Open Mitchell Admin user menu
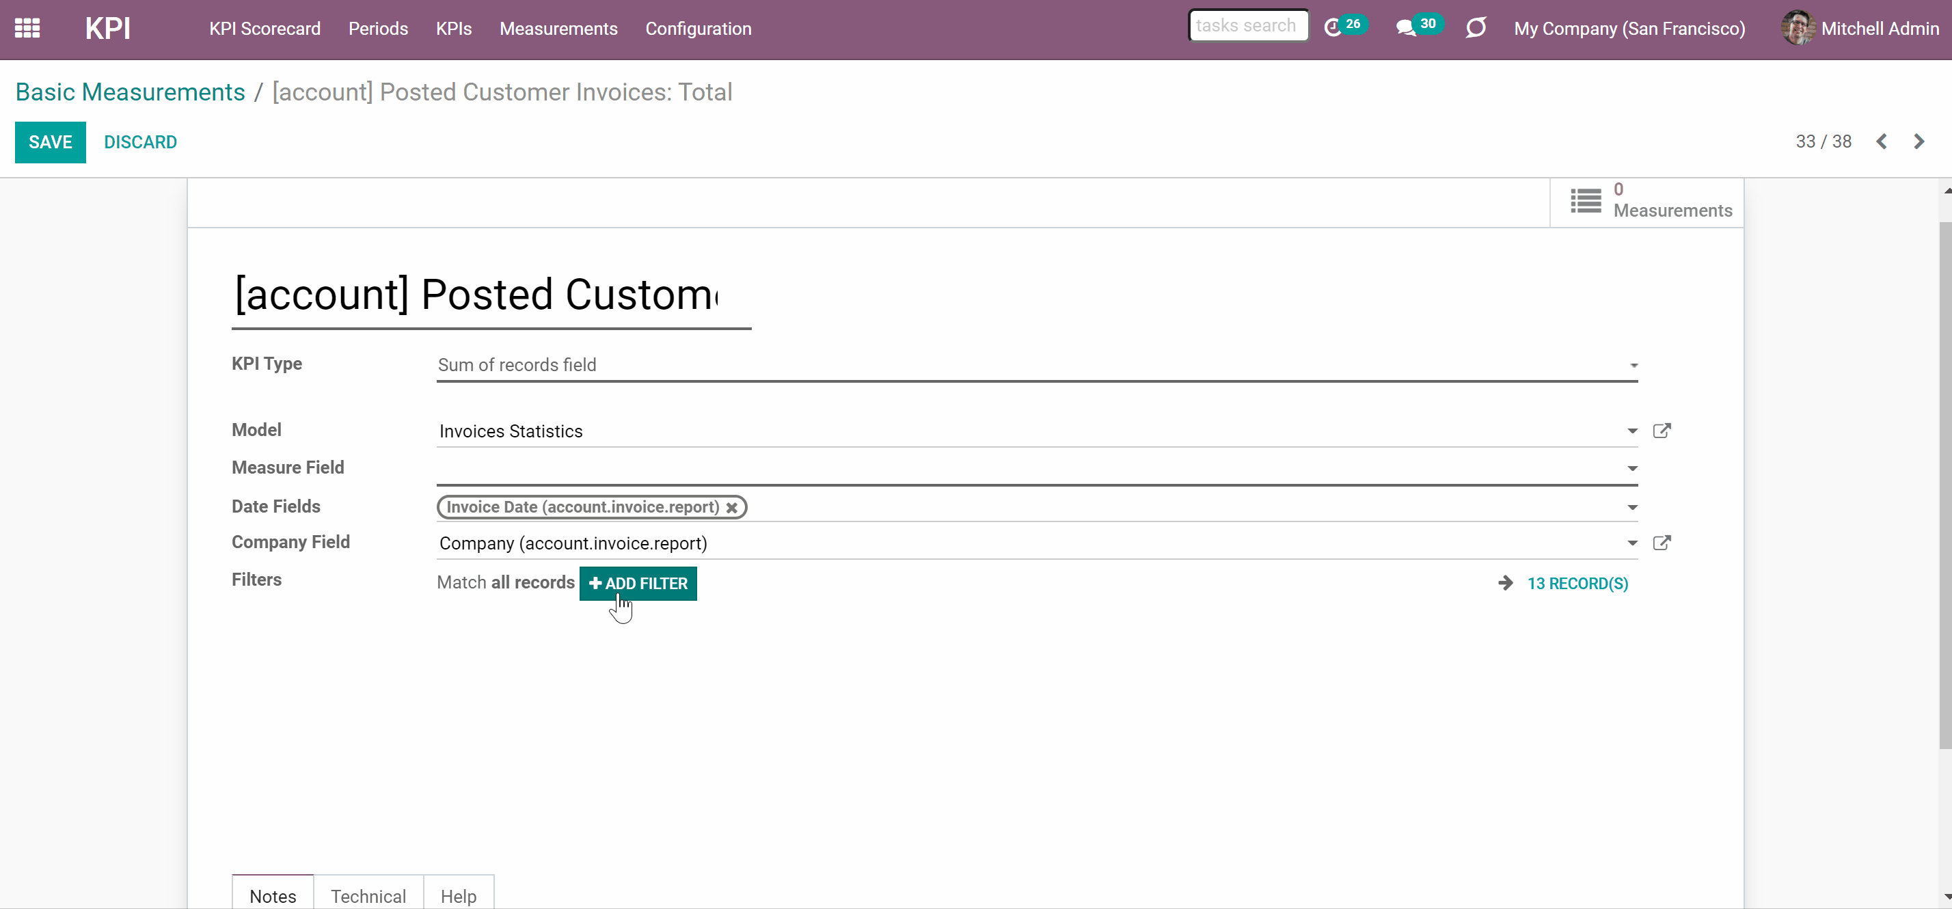The height and width of the screenshot is (909, 1952). pos(1860,29)
